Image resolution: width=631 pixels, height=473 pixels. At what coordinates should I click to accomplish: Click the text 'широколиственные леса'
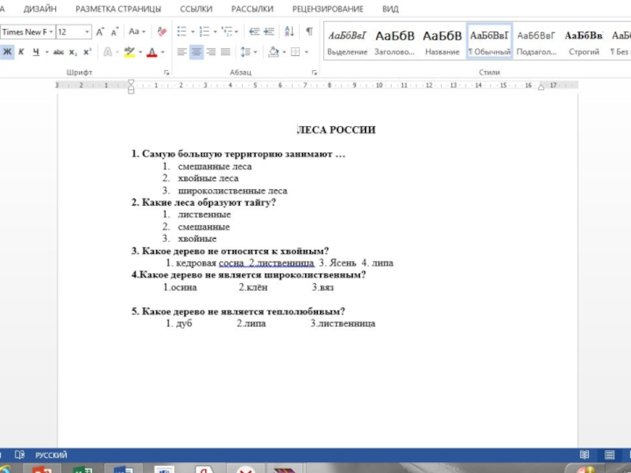[x=233, y=191]
